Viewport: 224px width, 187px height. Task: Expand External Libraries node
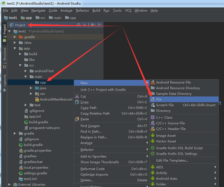pos(9,184)
